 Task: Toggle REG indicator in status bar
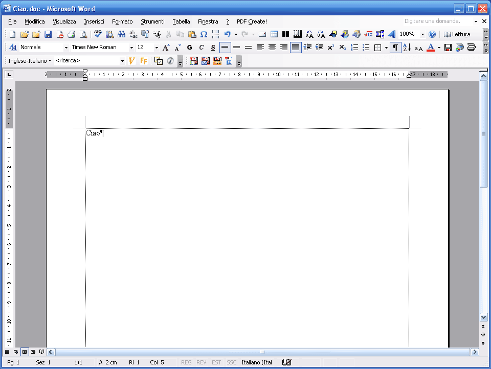tap(186, 362)
